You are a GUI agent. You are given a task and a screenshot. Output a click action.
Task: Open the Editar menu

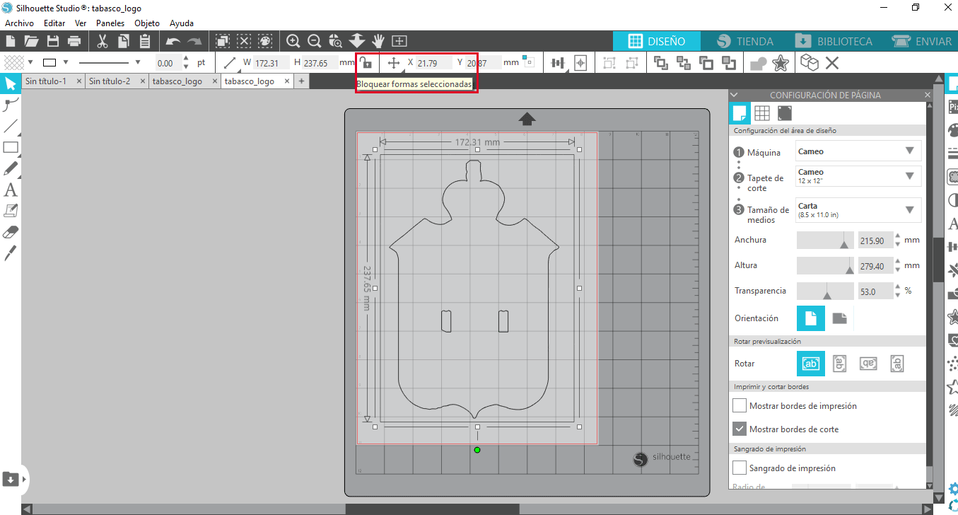click(x=54, y=23)
